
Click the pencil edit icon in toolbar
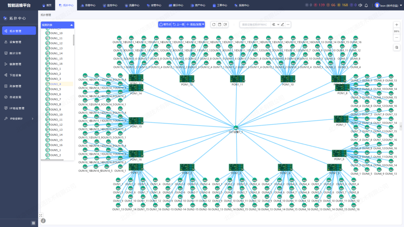coord(282,24)
